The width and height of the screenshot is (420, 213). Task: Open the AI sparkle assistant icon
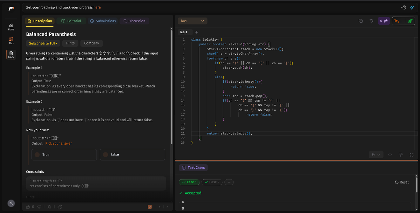(x=412, y=7)
